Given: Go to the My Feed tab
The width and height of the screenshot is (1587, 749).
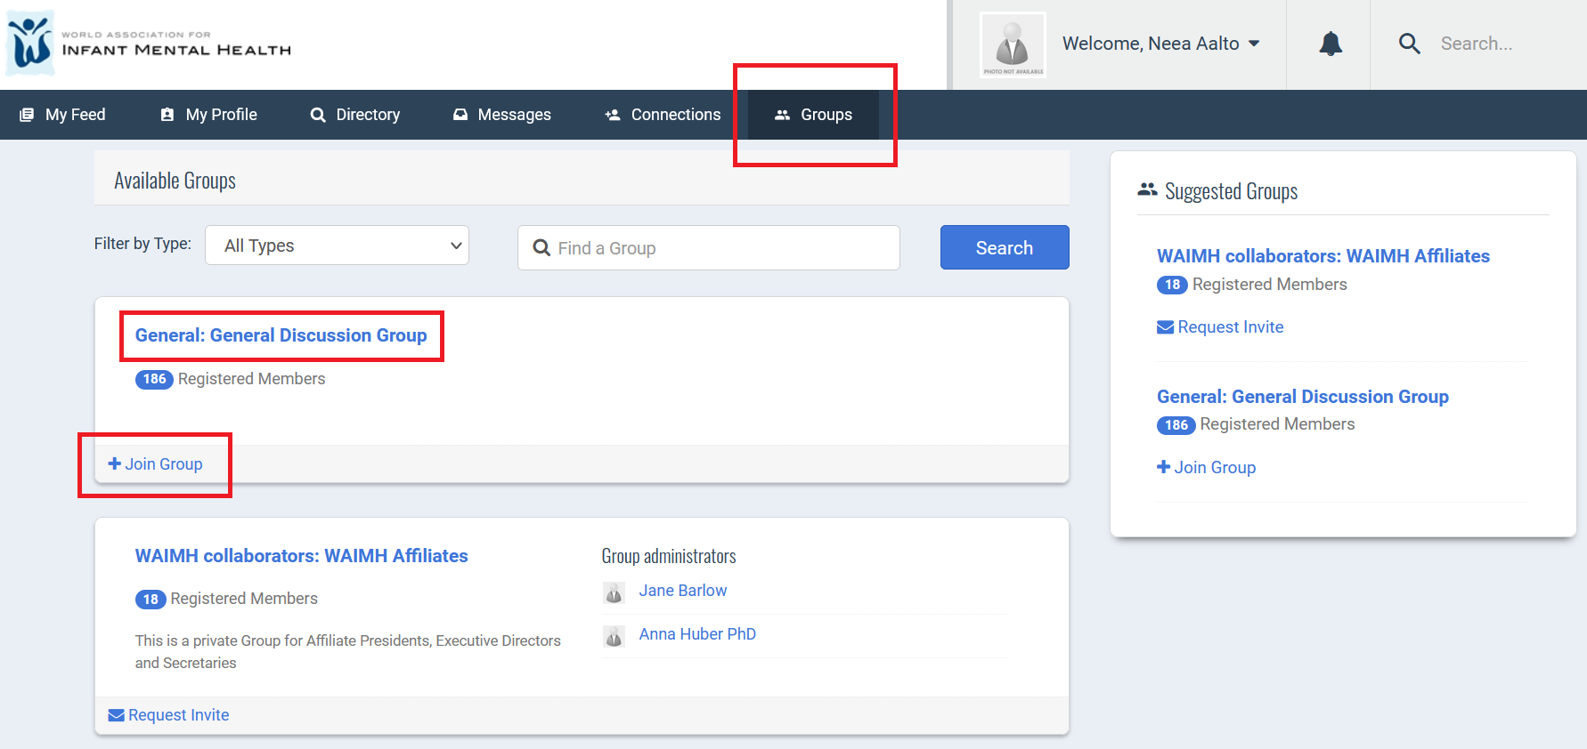Looking at the screenshot, I should [62, 115].
